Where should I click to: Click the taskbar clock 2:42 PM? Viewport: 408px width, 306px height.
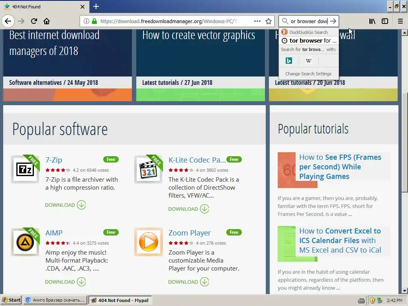click(394, 300)
